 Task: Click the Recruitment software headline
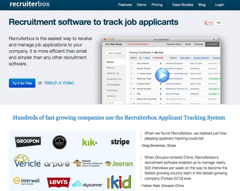click(93, 22)
